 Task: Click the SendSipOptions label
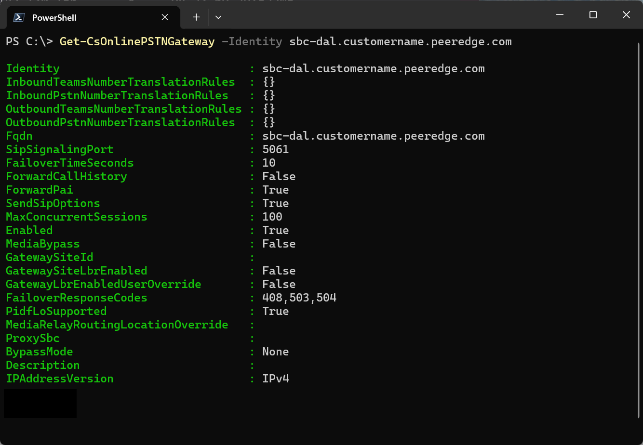pyautogui.click(x=53, y=203)
